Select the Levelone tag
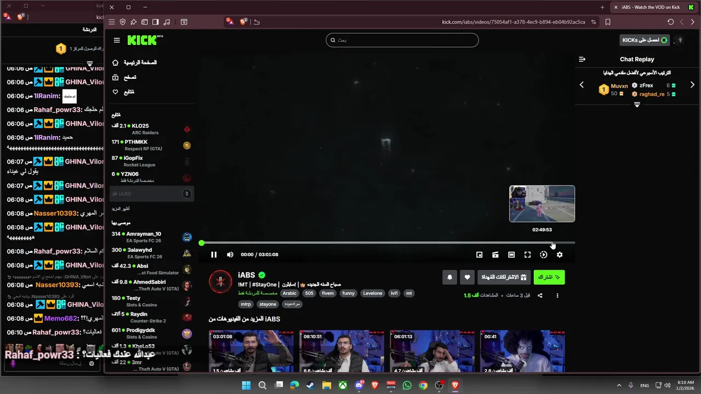The height and width of the screenshot is (394, 701). 372,293
